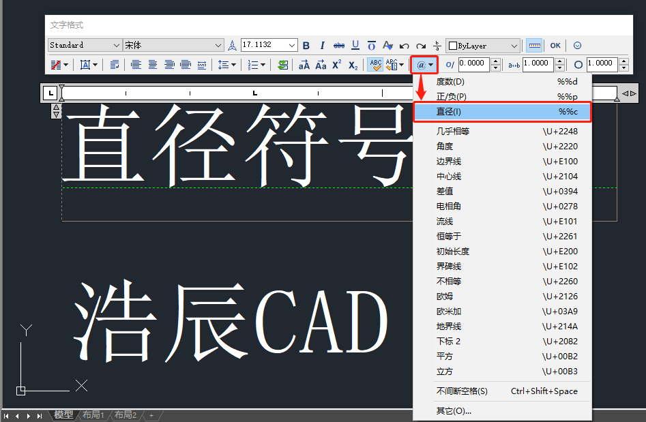Toggle the spell check button
The image size is (646, 422).
[375, 65]
